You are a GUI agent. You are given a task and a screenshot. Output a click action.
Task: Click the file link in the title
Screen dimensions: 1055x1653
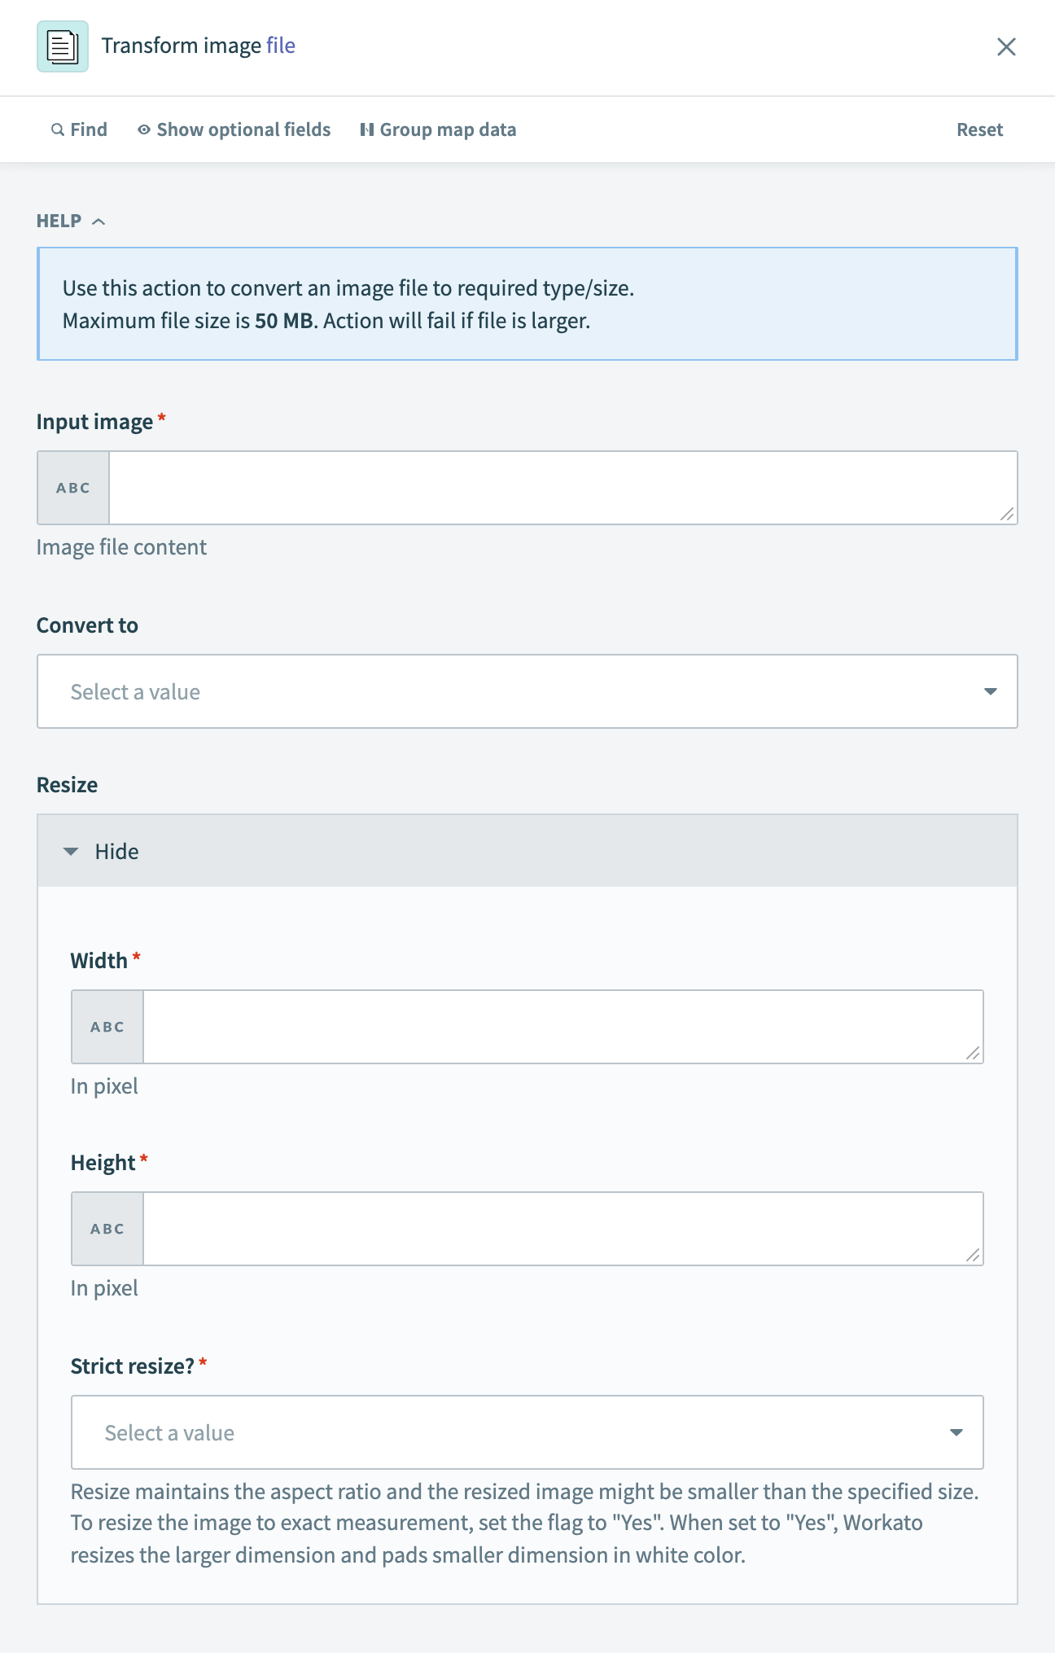coord(280,45)
